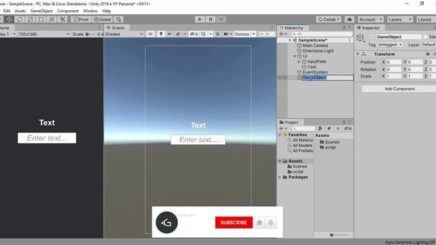The width and height of the screenshot is (436, 245).
Task: Toggle 2D view mode in Scene
Action: point(151,34)
